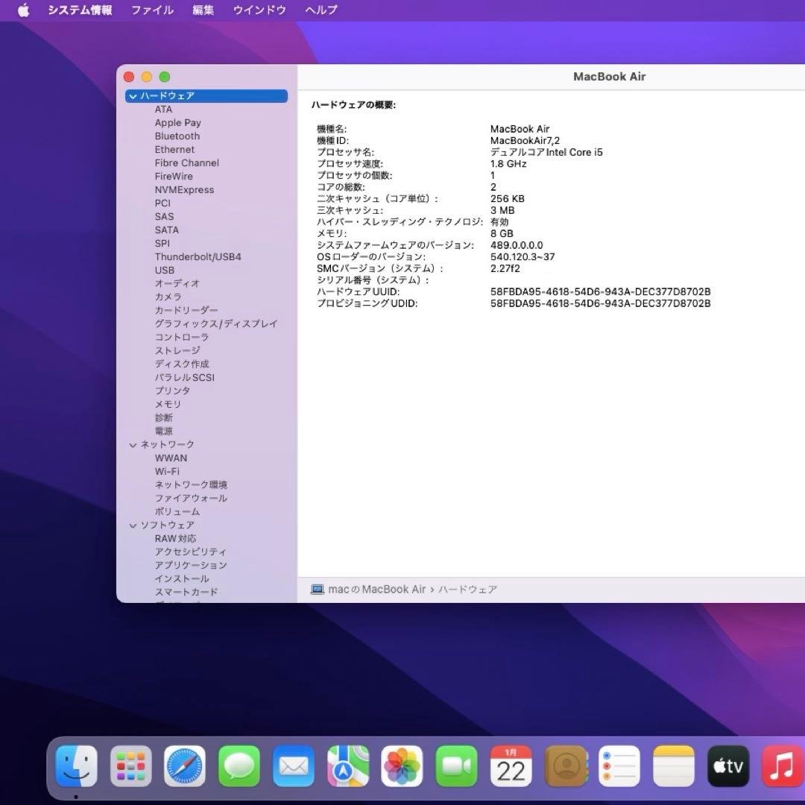Open a Finder window from the Dock
The image size is (805, 805).
[x=77, y=765]
